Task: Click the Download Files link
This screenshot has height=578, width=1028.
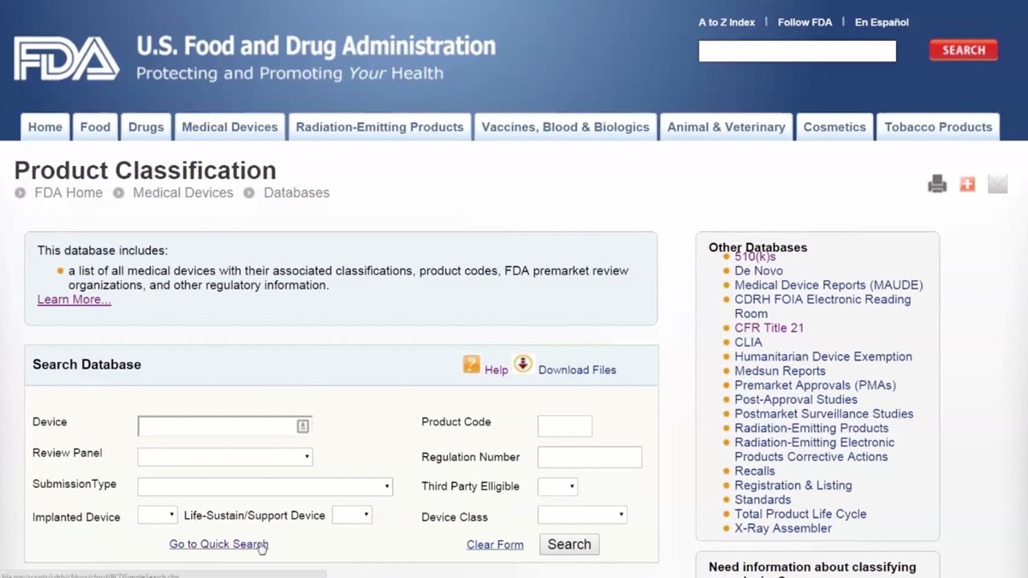Action: 577,370
